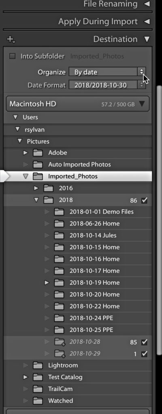
Task: Select the Adobe folder icon
Action: [x=38, y=152]
